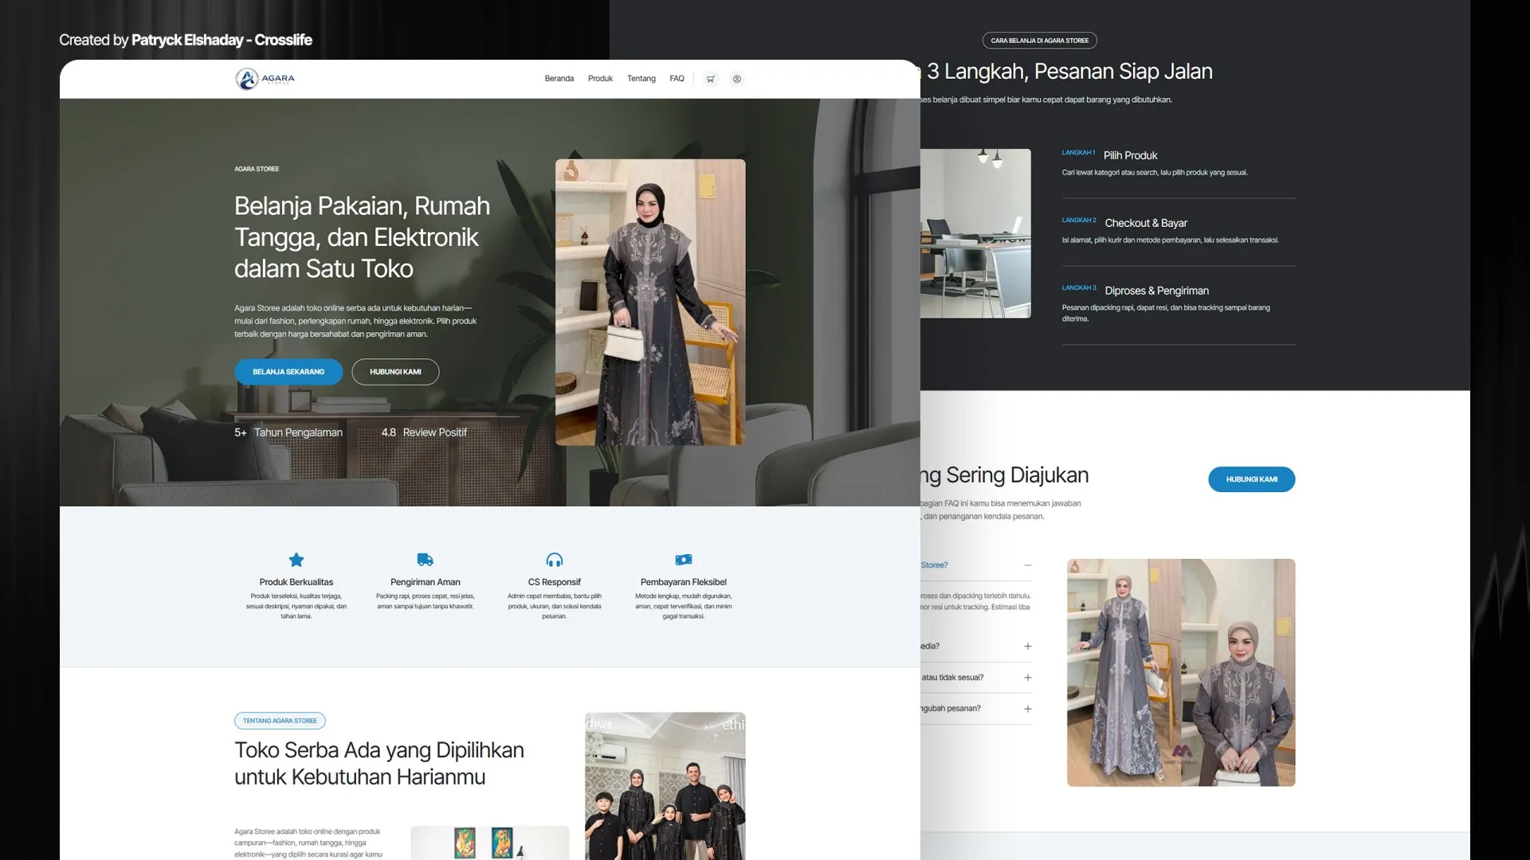Click the 'LANGKAH 1' label
Screen dimensions: 1530x860
coord(1079,152)
